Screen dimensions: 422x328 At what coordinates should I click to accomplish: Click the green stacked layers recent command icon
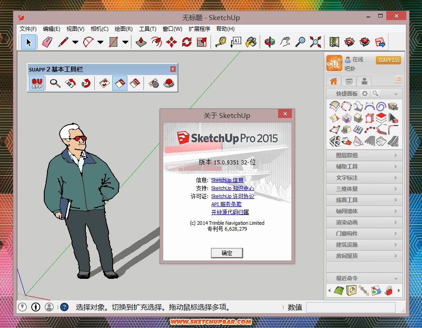click(x=339, y=290)
